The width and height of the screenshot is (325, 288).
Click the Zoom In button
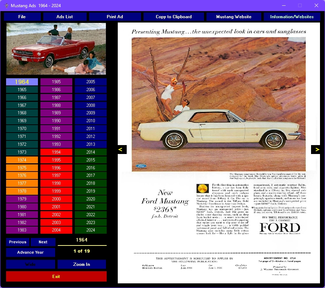tap(82, 264)
